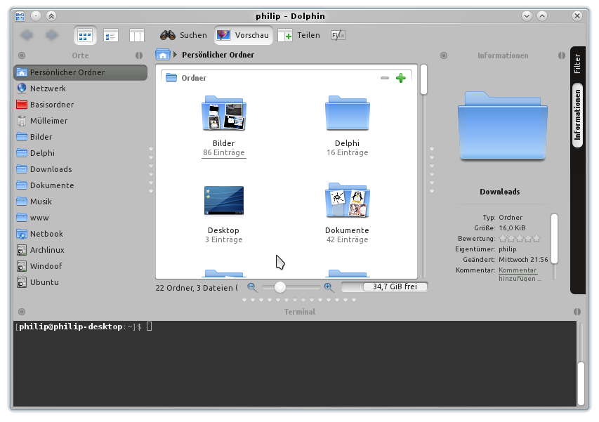
Task: Click the 34,7 GiB frei space bar
Action: pyautogui.click(x=384, y=286)
